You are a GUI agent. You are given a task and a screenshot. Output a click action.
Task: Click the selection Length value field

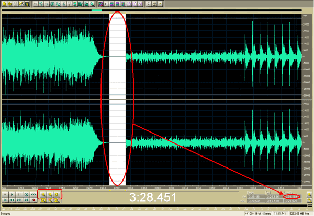click(290, 196)
